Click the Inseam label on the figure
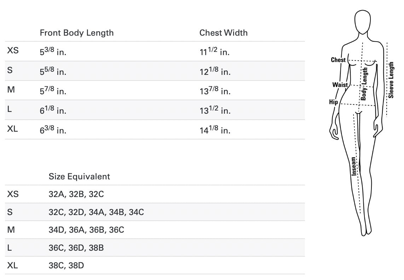Image resolution: width=404 pixels, height=280 pixels. (354, 166)
